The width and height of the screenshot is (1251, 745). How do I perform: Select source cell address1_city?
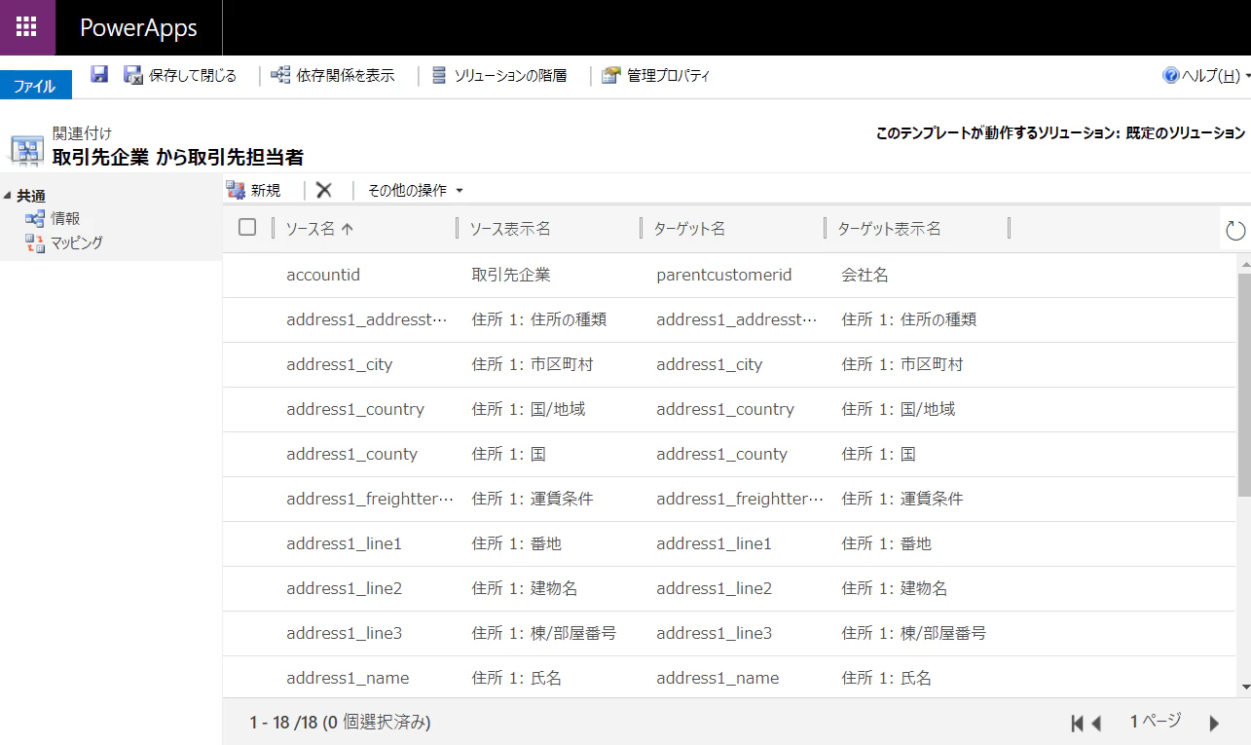point(340,364)
